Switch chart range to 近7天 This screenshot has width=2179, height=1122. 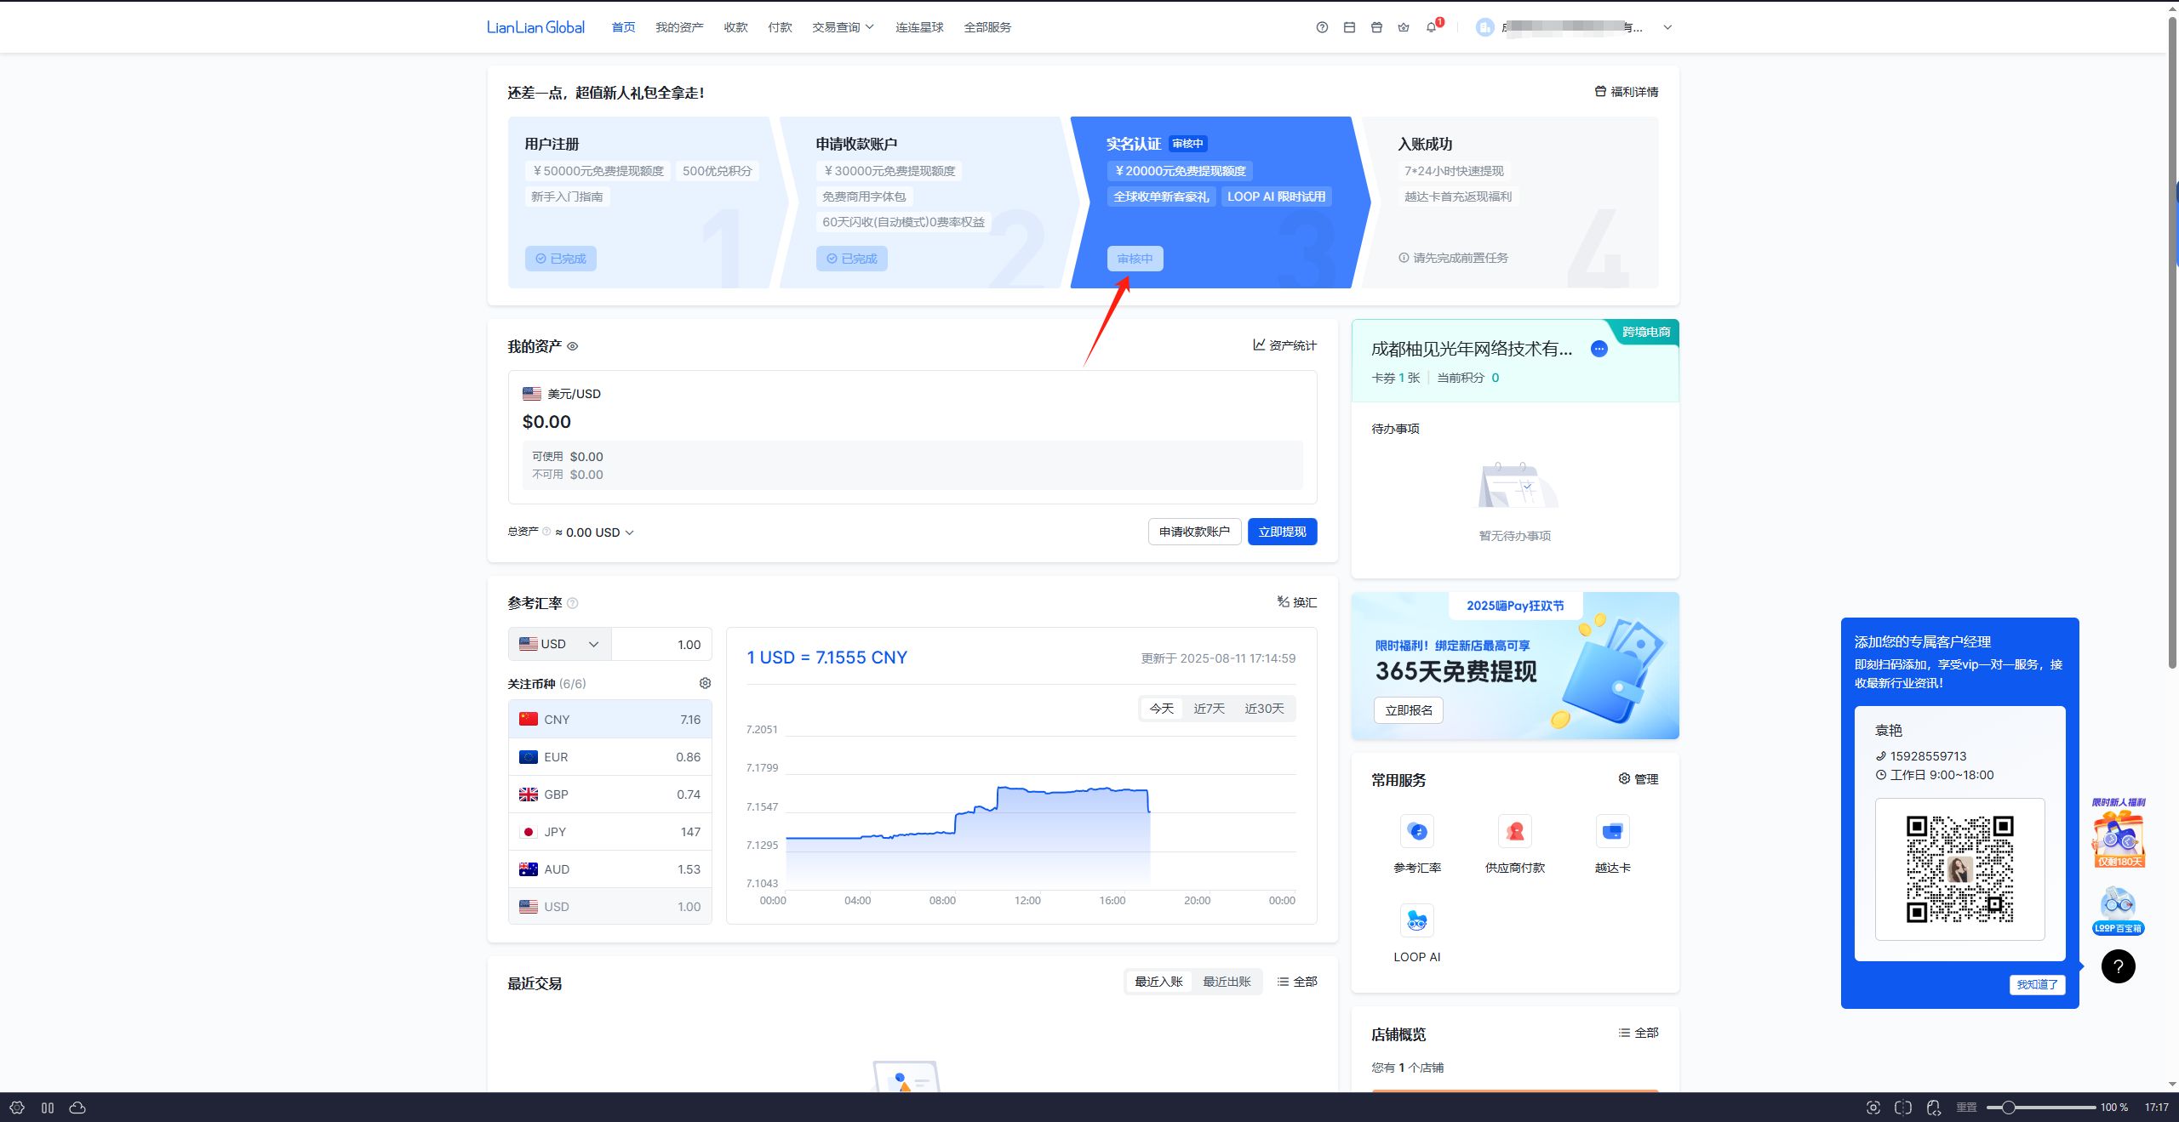click(1209, 709)
